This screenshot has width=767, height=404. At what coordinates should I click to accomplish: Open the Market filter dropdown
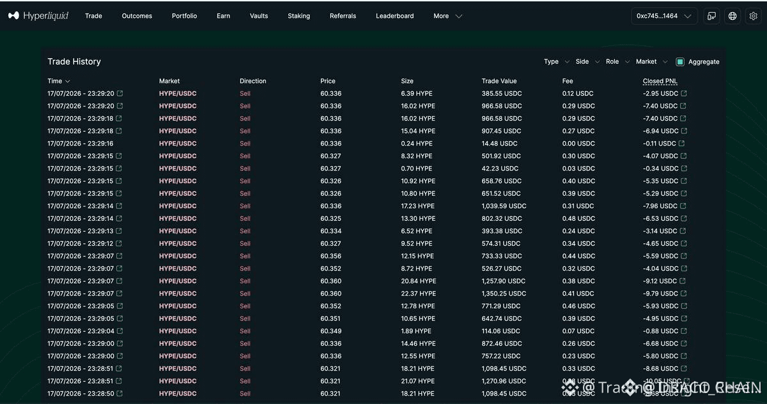point(652,62)
